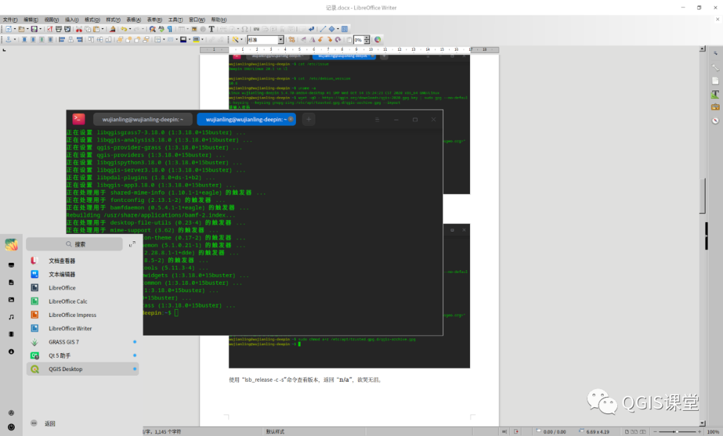Image resolution: width=723 pixels, height=436 pixels.
Task: Open the terminal hamburger menu
Action: coord(377,119)
